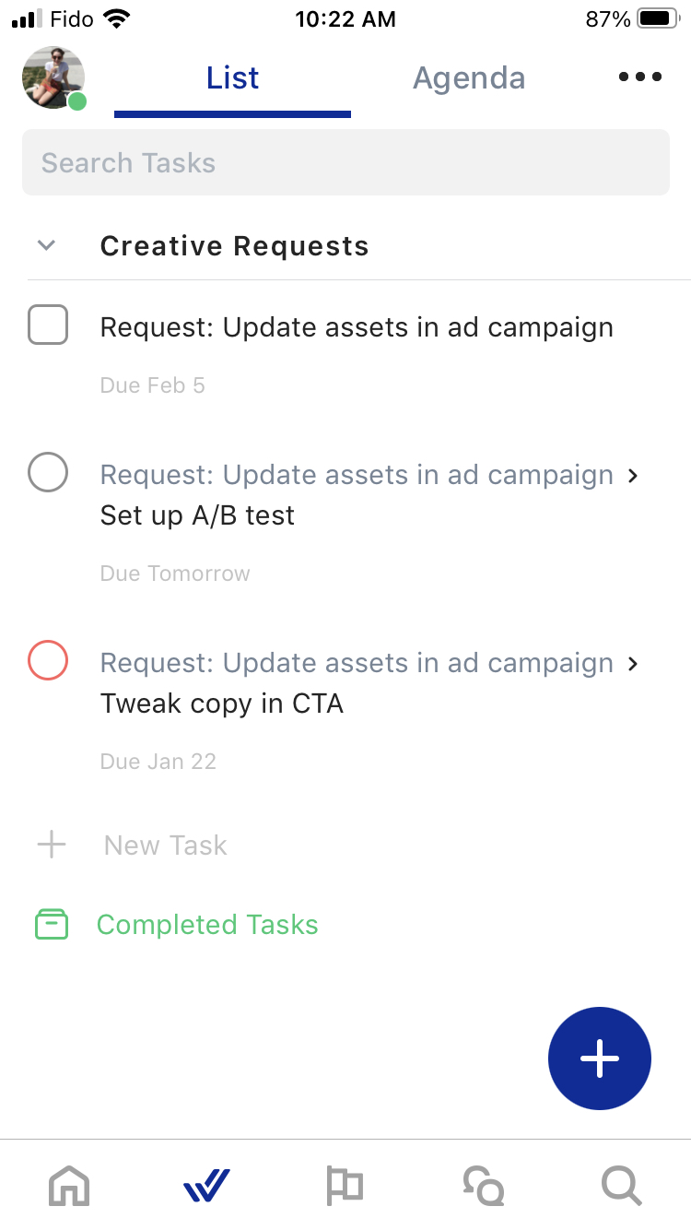Tap the magnifier Search icon in bottom bar
Screen dimensions: 691x1230
(621, 1185)
